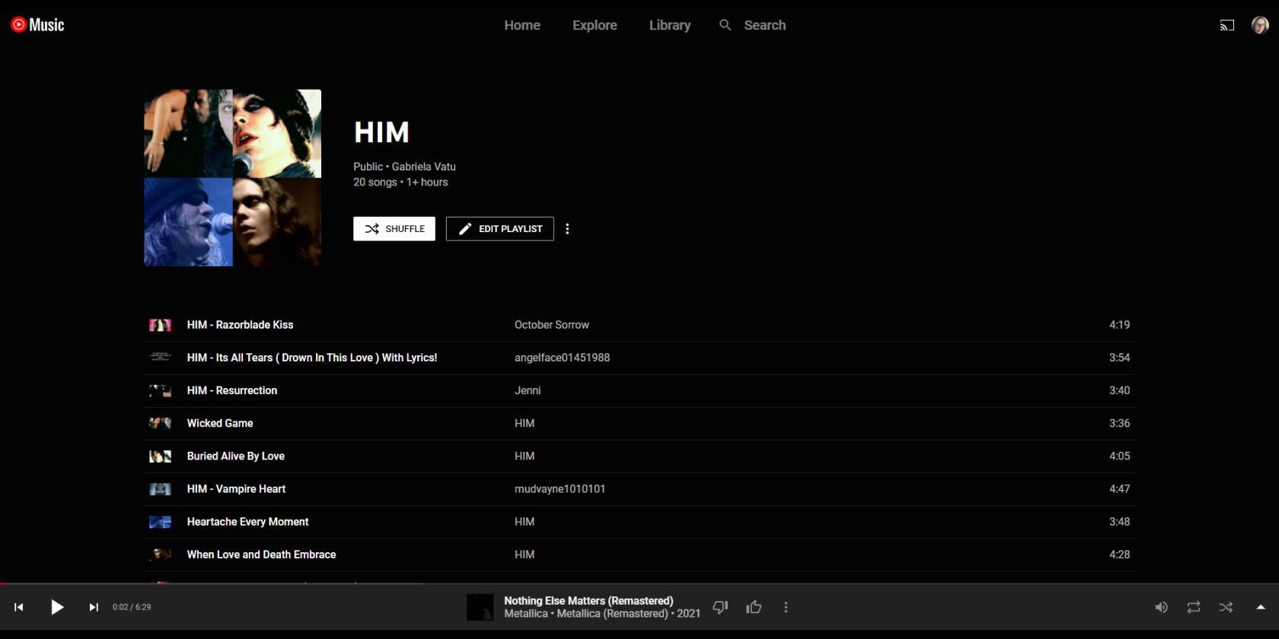Screen dimensions: 1279x639
Task: Open HIM artist link in When Love row
Action: 525,555
